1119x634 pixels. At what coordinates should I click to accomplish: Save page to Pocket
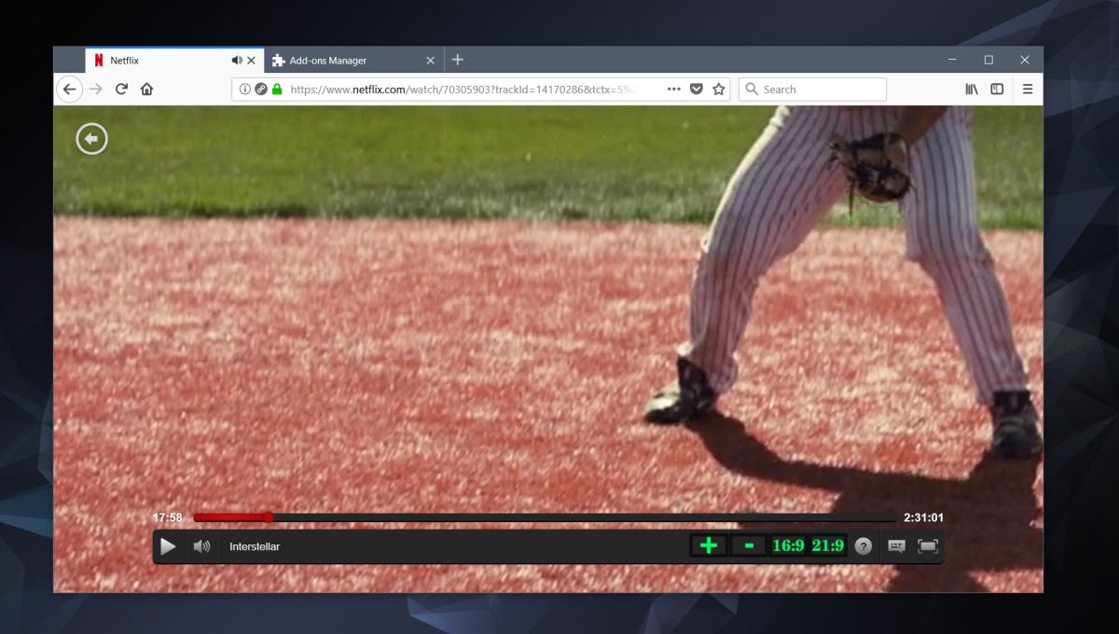697,90
